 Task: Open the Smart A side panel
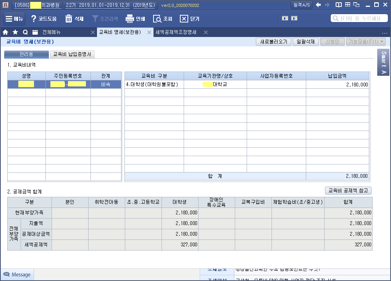pyautogui.click(x=384, y=62)
